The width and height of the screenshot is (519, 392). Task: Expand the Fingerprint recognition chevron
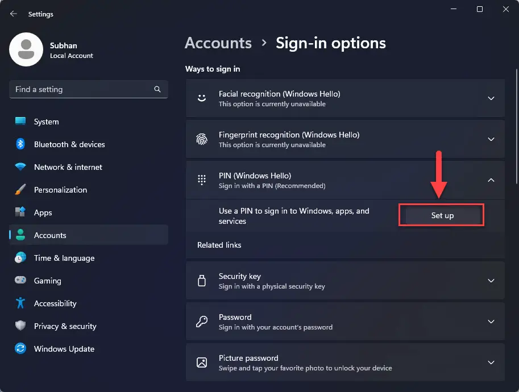(491, 139)
